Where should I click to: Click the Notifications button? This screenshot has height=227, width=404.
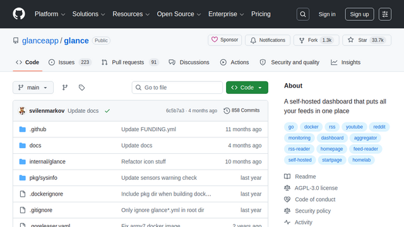tap(268, 40)
